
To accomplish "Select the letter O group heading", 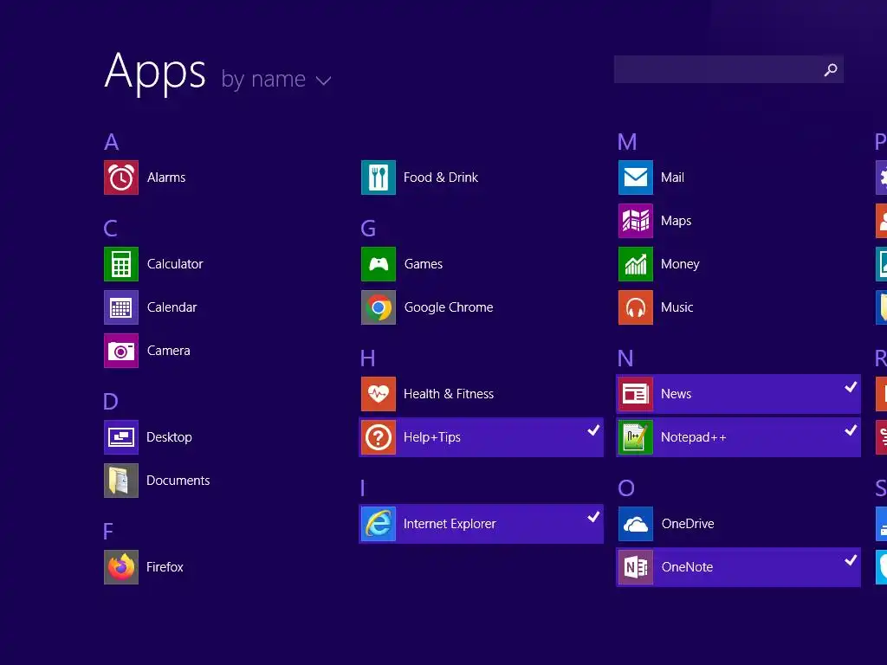I will tap(626, 488).
